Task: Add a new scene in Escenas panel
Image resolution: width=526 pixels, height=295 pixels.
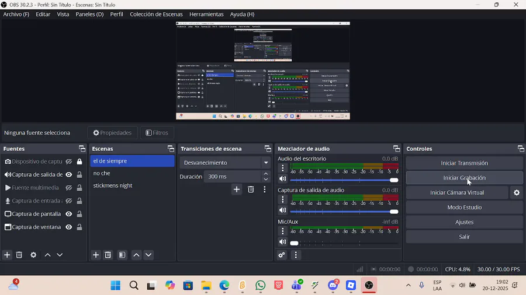Action: pos(96,255)
